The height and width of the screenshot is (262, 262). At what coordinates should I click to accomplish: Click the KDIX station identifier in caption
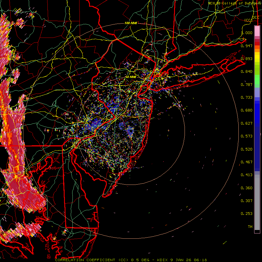point(163,260)
